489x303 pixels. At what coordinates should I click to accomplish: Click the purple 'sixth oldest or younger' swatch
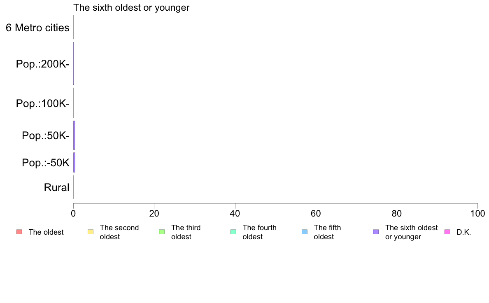click(376, 232)
